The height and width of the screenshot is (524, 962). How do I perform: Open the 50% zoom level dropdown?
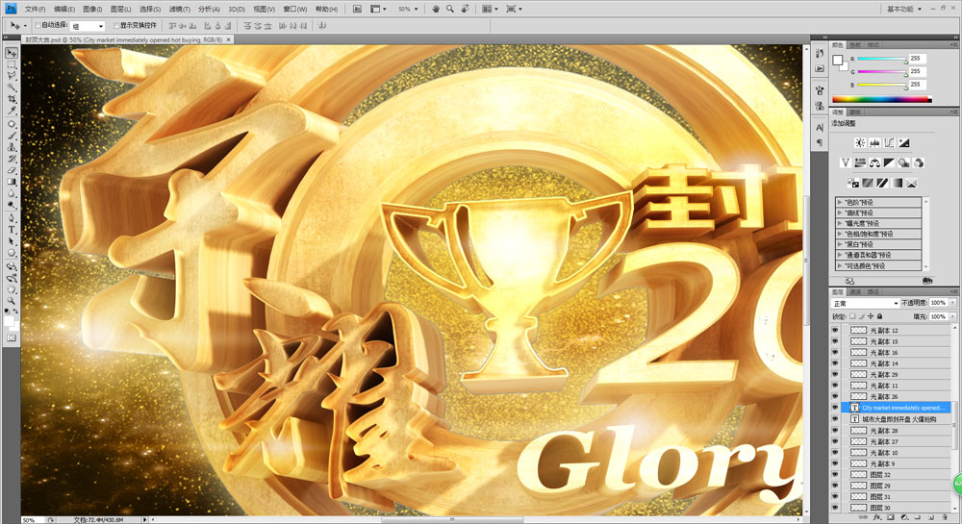(x=408, y=9)
